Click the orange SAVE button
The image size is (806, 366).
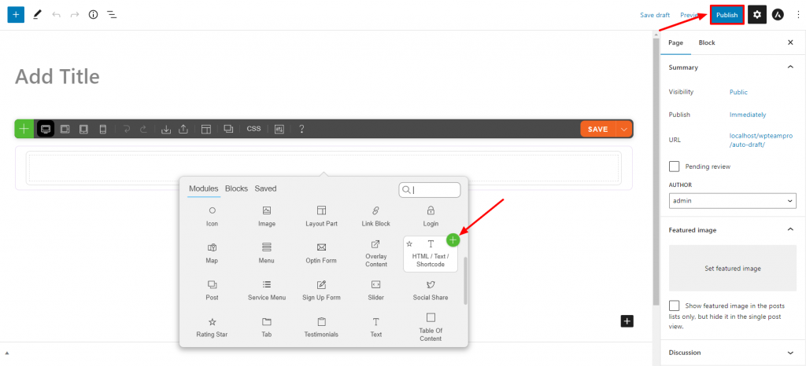click(598, 129)
